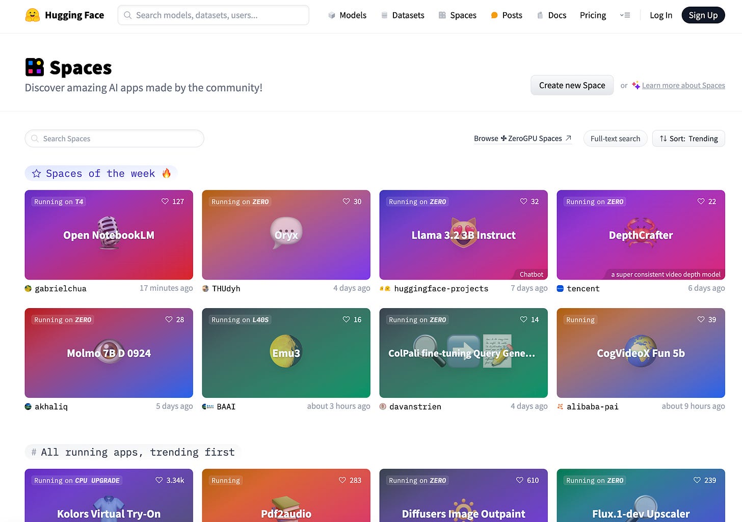
Task: Click the Create new Space button
Action: [x=572, y=86]
